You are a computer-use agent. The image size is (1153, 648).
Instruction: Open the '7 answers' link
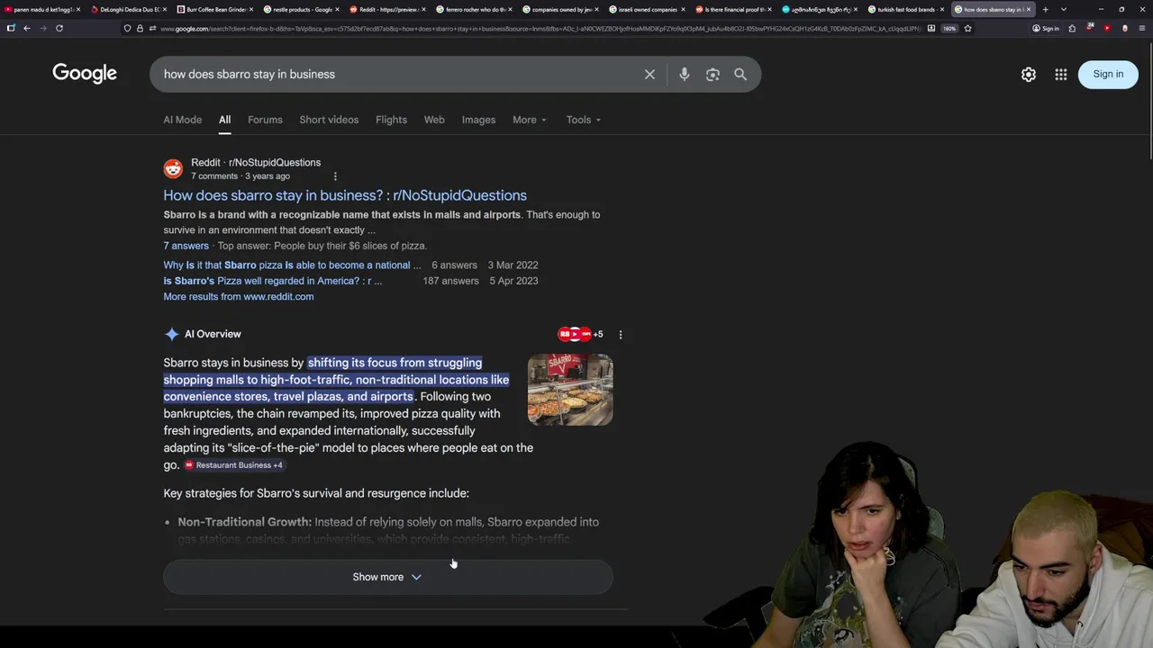186,246
